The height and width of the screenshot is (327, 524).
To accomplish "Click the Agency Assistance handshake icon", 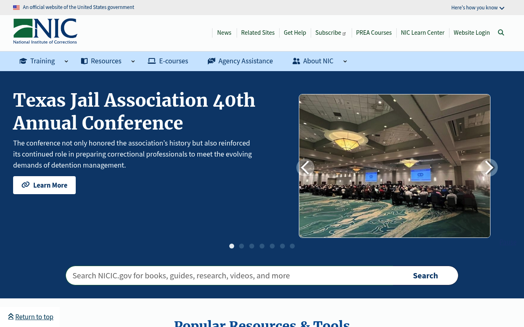I will point(211,61).
